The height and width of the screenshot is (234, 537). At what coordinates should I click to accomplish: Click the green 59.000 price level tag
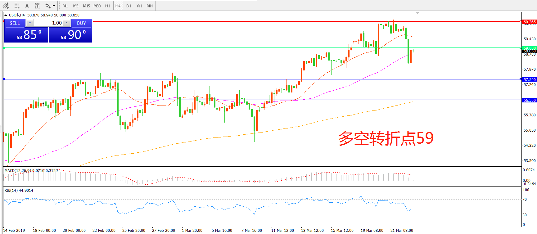point(529,48)
